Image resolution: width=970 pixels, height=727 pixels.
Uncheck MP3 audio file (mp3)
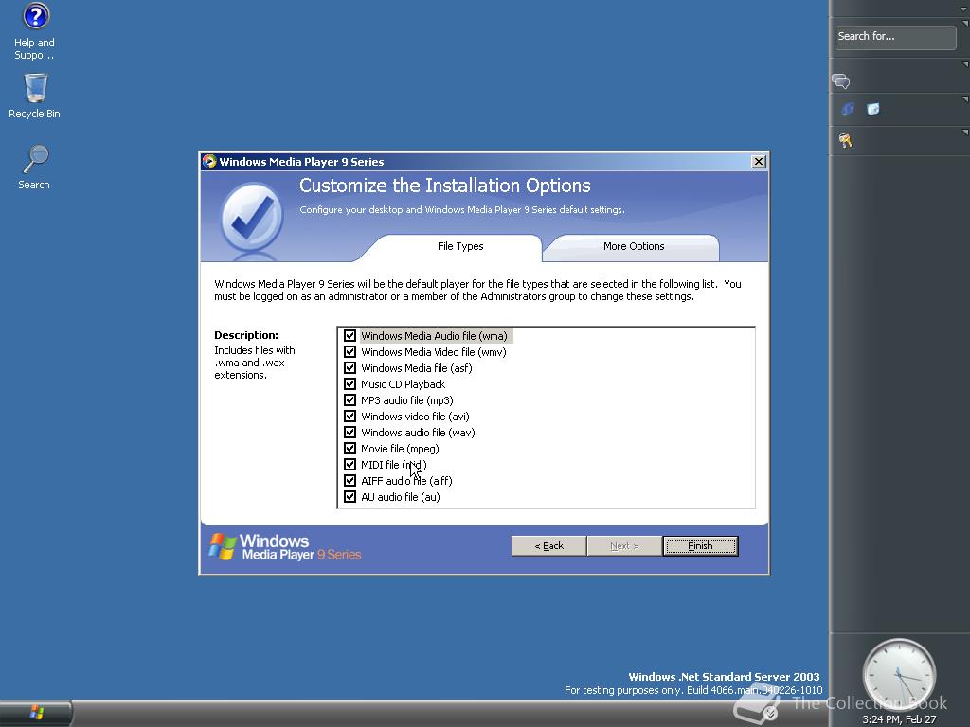click(350, 400)
